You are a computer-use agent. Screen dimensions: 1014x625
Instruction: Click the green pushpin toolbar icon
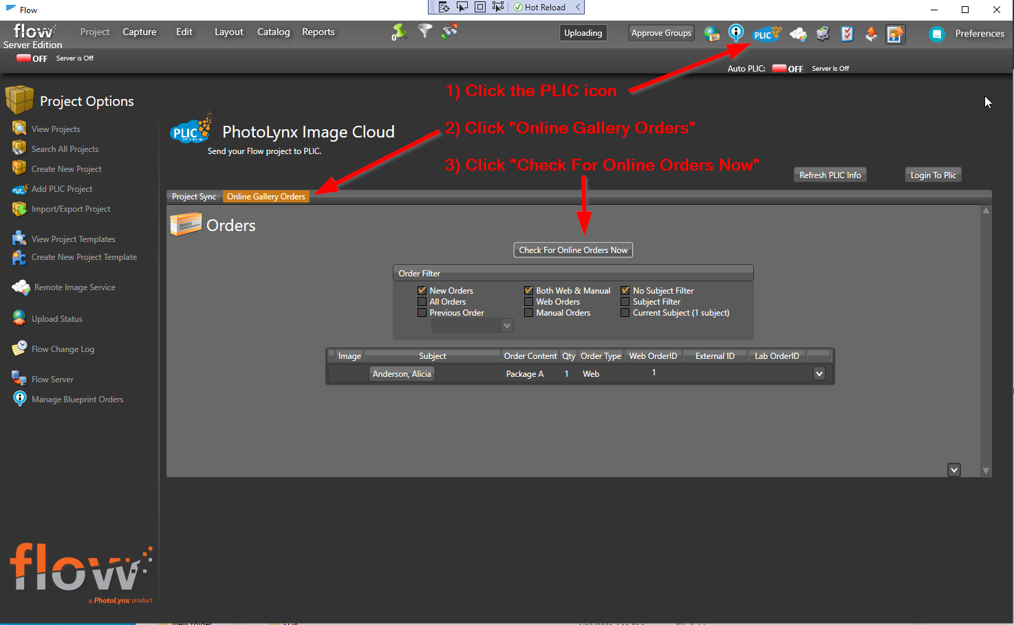(399, 32)
